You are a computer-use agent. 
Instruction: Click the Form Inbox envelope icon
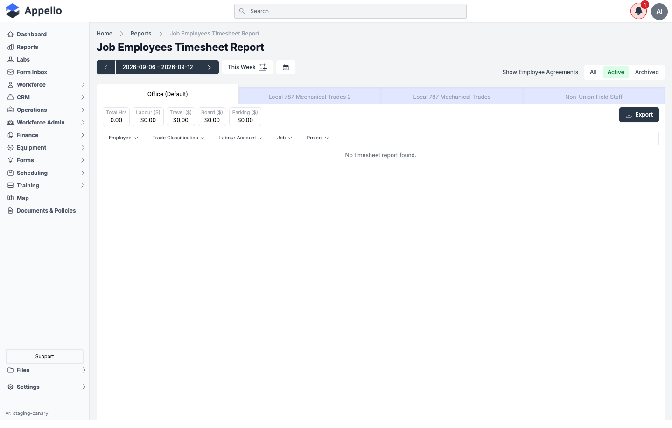pyautogui.click(x=10, y=72)
